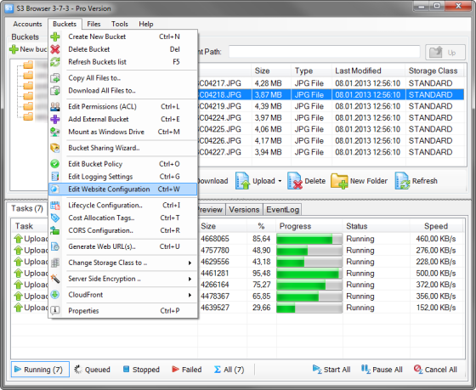Click the Delete file toolbar icon
This screenshot has height=390, width=476.
pos(295,181)
